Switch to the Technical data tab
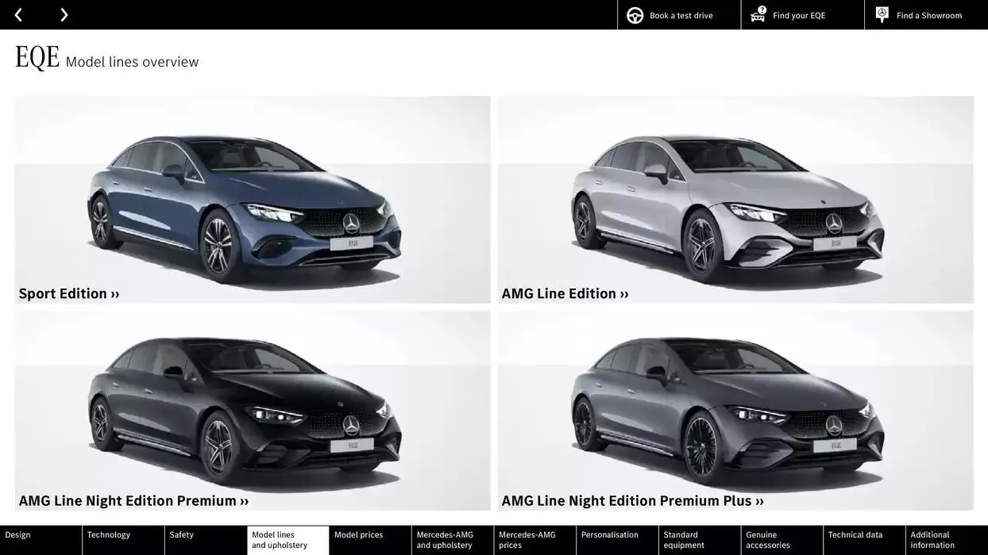Image resolution: width=988 pixels, height=555 pixels. [x=865, y=540]
